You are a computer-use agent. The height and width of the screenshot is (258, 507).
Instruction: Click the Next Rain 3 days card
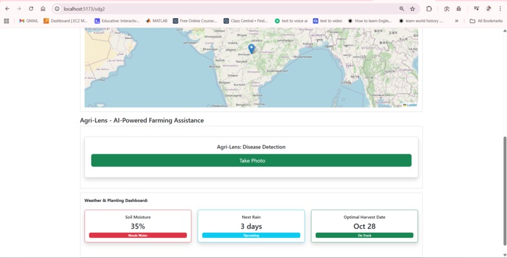click(251, 226)
